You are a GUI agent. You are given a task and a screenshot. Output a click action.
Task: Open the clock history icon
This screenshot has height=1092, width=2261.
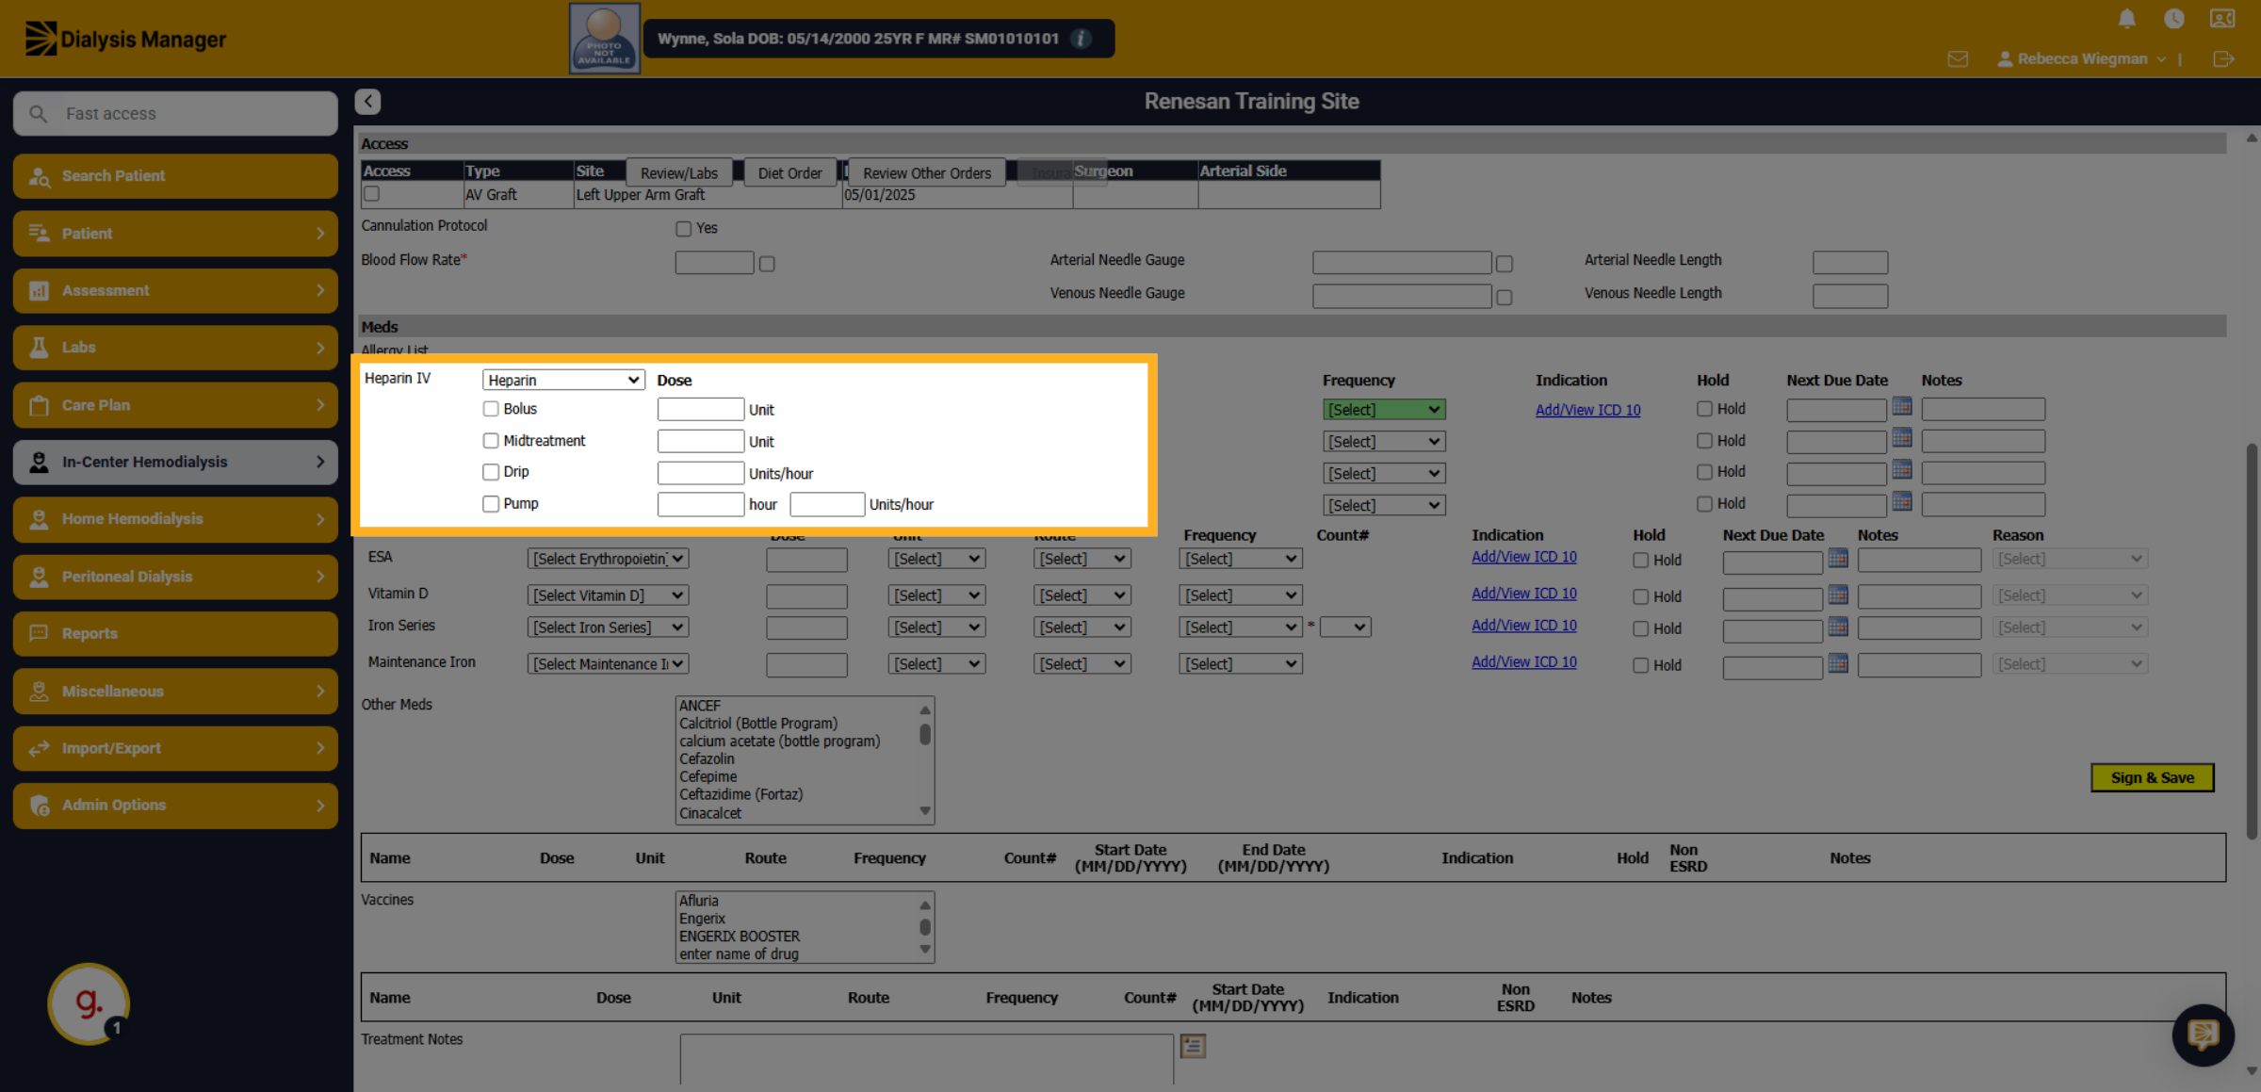coord(2173,19)
